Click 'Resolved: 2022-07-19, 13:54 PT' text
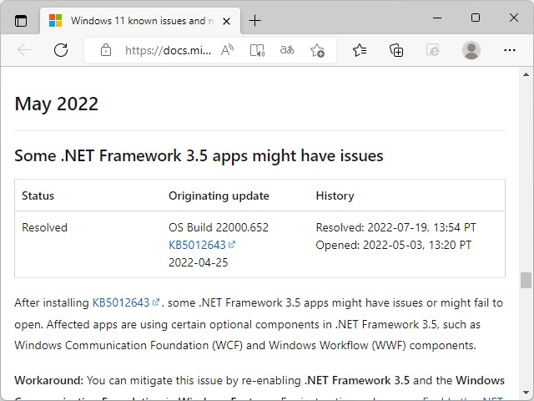This screenshot has height=401, width=534. [x=395, y=227]
